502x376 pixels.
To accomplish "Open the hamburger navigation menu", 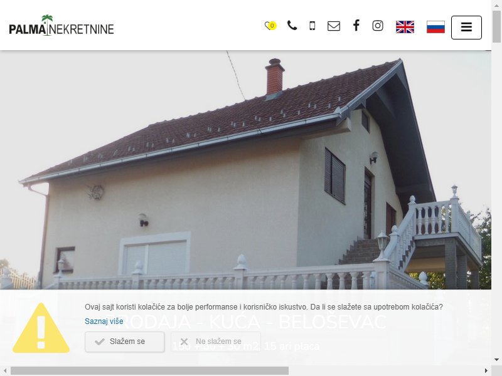I will click(x=466, y=28).
